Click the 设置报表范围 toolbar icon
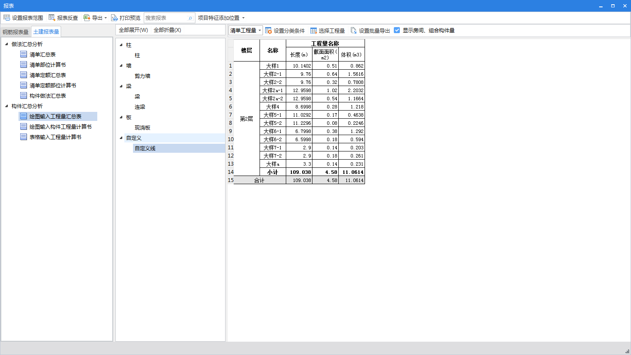Viewport: 631px width, 355px height. click(6, 18)
